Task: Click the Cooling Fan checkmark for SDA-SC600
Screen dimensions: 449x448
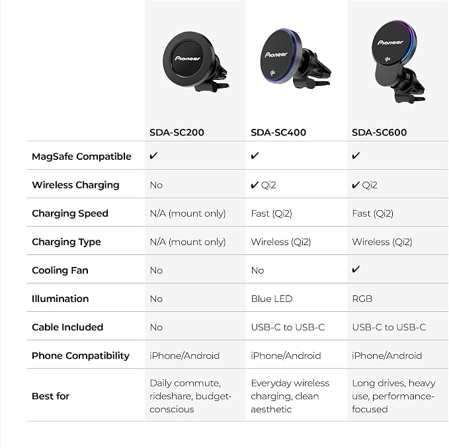Action: click(356, 269)
